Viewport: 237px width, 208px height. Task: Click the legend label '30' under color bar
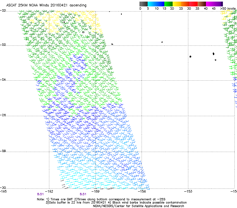click(189, 9)
